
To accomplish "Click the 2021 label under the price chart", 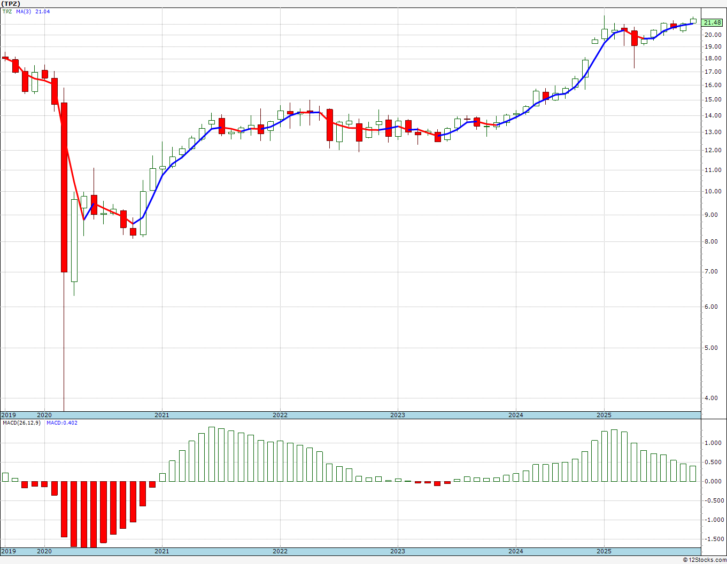I will click(x=161, y=415).
